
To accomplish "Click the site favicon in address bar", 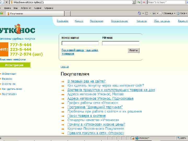I will point(12,2).
